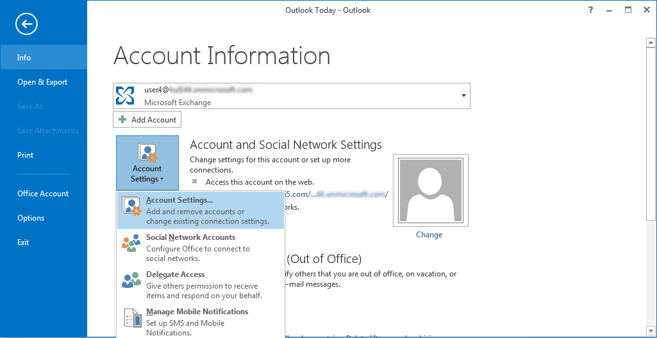Click the vertical scrollbar thumb
Viewport: 657px width, 338px height.
[651, 134]
